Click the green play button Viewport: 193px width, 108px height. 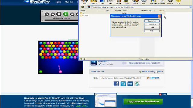[x=66, y=14]
